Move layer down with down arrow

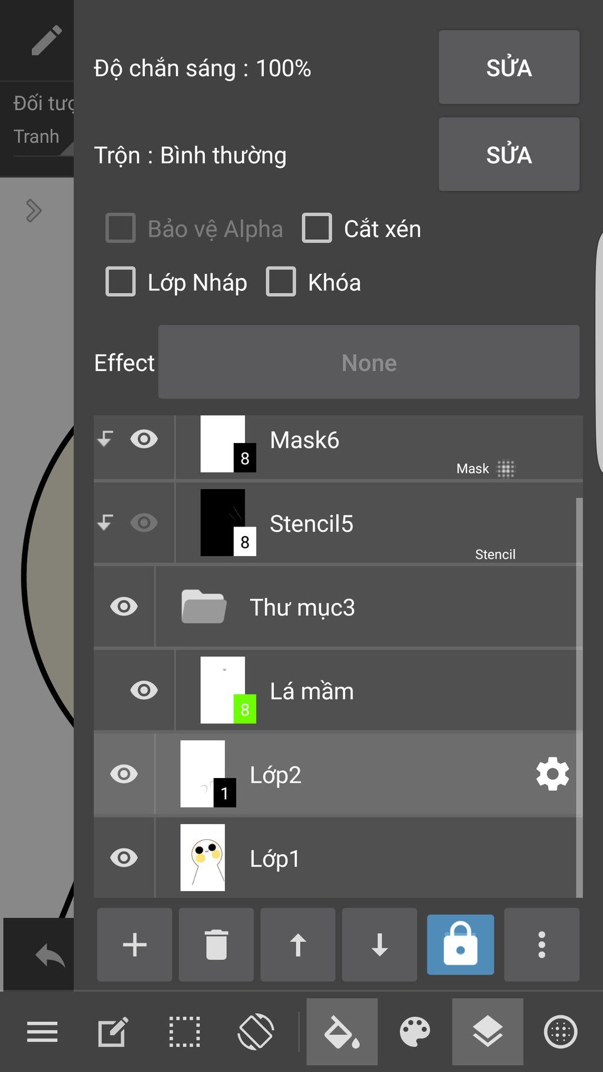(x=380, y=945)
